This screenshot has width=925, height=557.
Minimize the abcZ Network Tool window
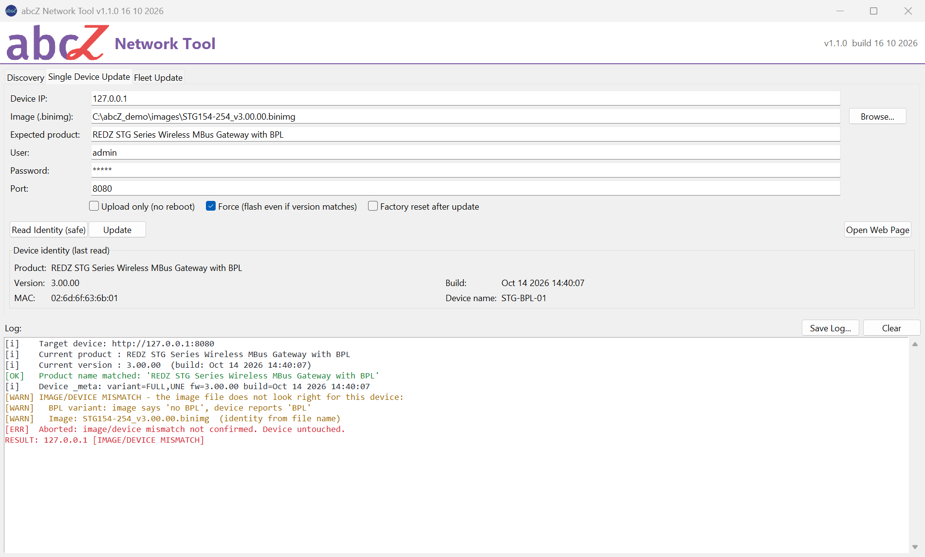(x=840, y=11)
